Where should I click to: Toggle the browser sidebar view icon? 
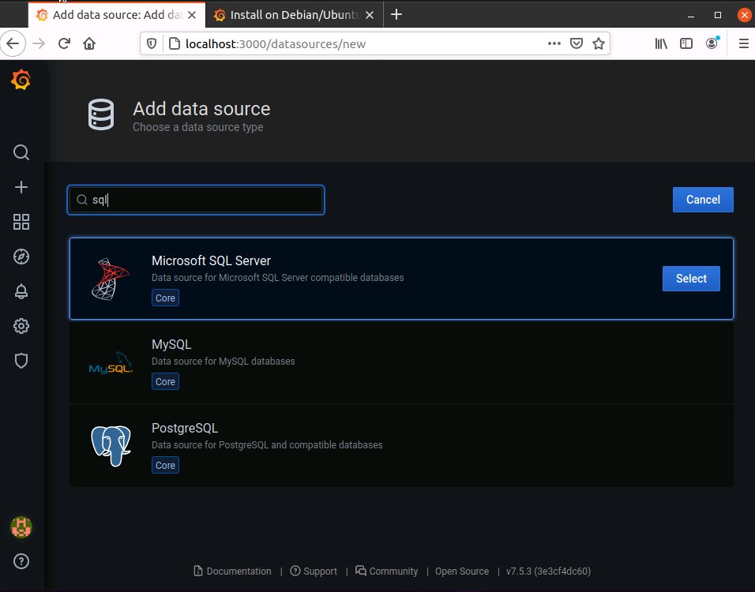click(686, 43)
